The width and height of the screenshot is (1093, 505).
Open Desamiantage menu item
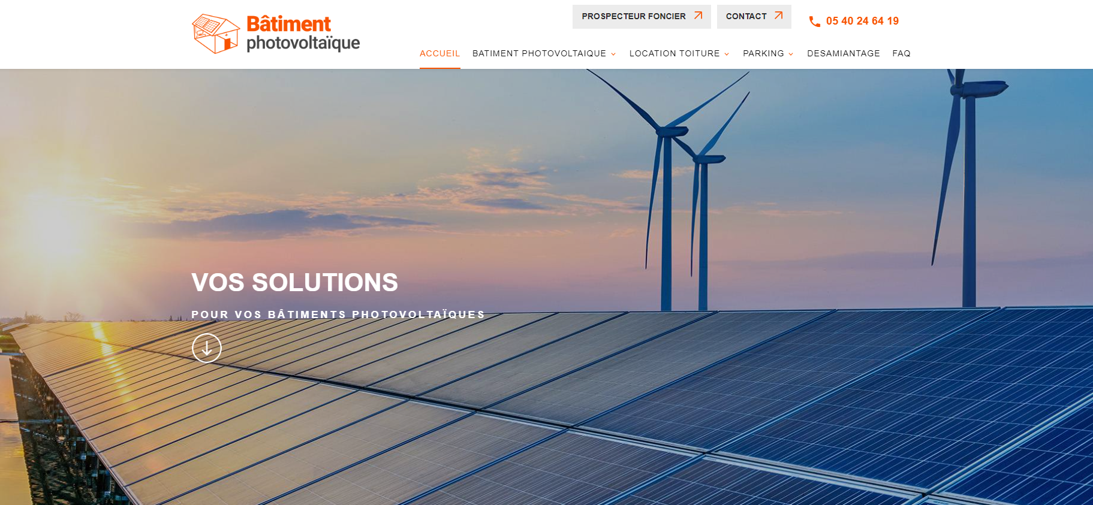pos(844,53)
